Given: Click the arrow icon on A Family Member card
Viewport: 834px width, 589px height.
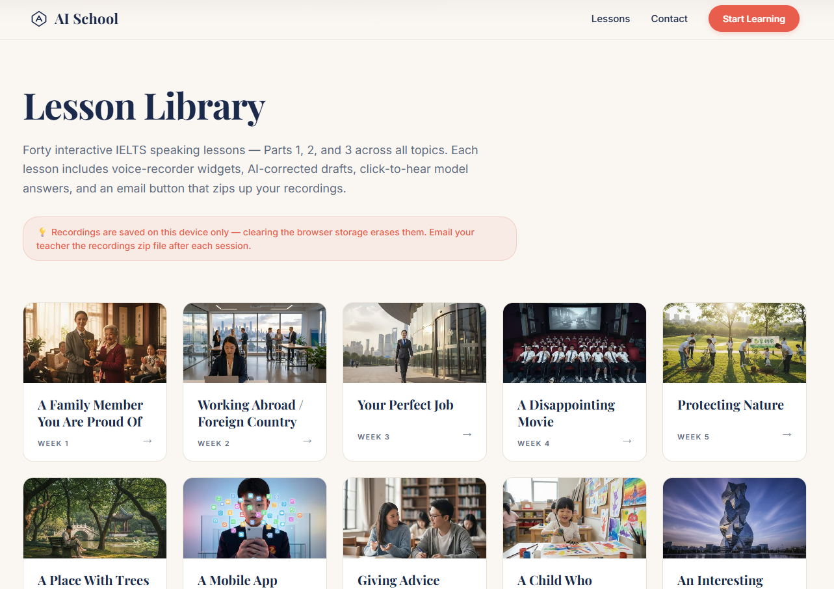Looking at the screenshot, I should coord(148,441).
